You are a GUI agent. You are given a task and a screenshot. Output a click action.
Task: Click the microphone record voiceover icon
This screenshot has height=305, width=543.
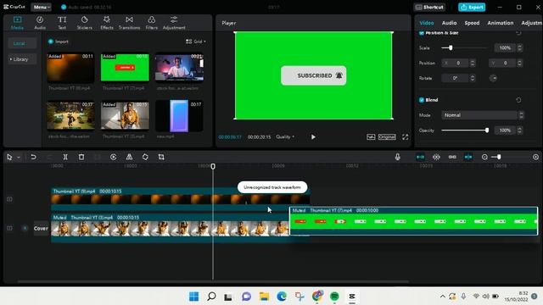[398, 157]
